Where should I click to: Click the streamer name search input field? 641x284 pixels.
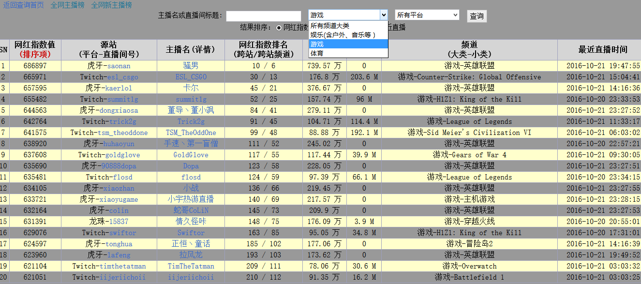(263, 16)
